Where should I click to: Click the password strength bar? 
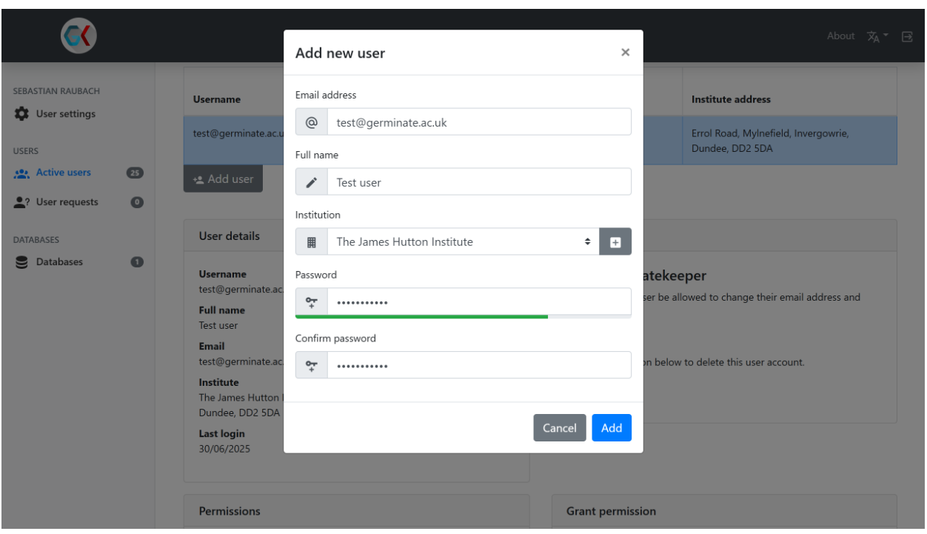[463, 316]
